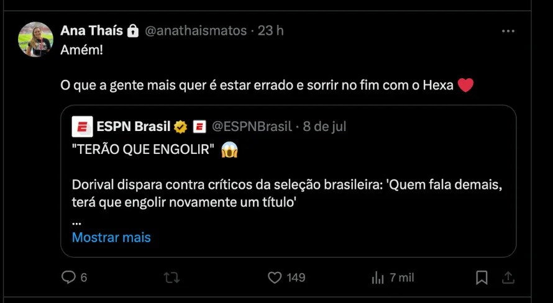
Task: Click the reply comment bubble icon
Action: [x=68, y=278]
